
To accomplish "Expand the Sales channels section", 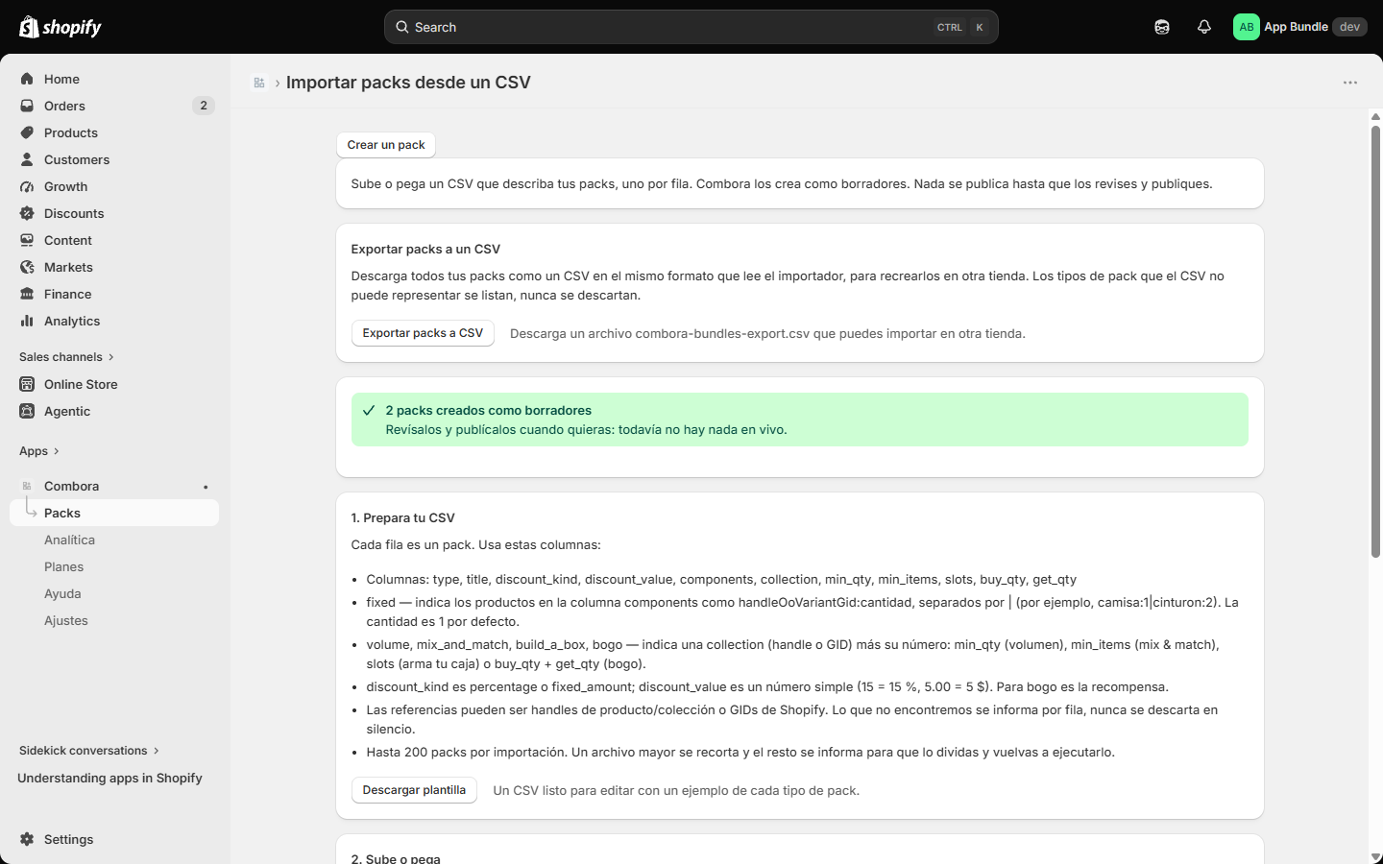I will 66,357.
